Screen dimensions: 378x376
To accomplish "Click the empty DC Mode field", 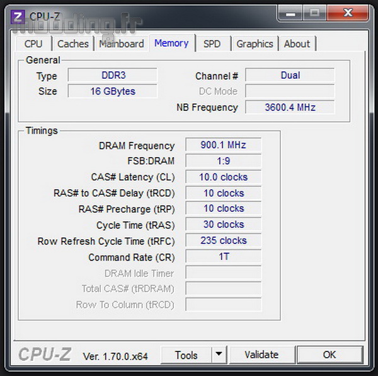I will (x=290, y=91).
